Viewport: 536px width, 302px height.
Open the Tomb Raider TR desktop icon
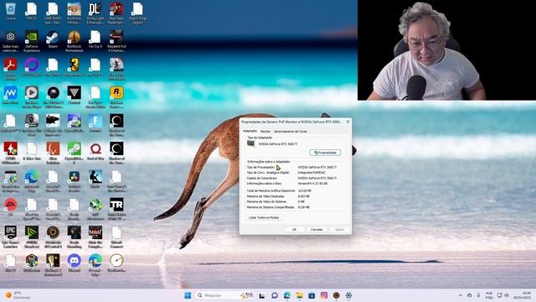(116, 209)
